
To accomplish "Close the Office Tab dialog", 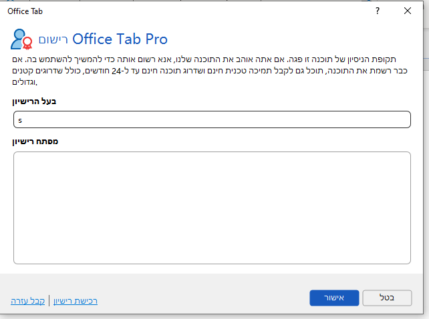I will 408,11.
